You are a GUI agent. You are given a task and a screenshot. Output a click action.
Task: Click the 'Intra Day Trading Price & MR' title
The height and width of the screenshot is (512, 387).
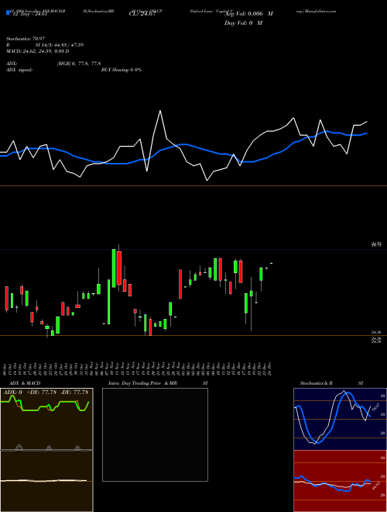[x=142, y=383]
